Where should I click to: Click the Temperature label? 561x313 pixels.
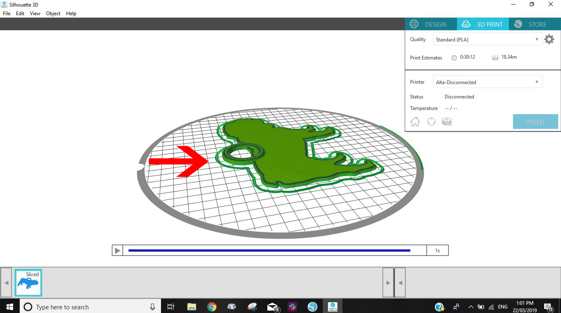tap(424, 108)
